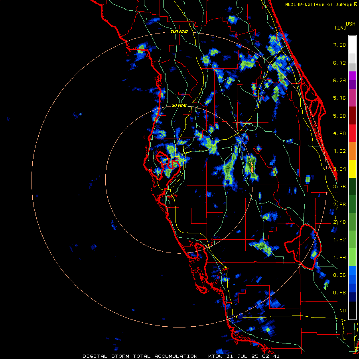
Task: Click the 2.40 legend value
Action: pos(339,222)
